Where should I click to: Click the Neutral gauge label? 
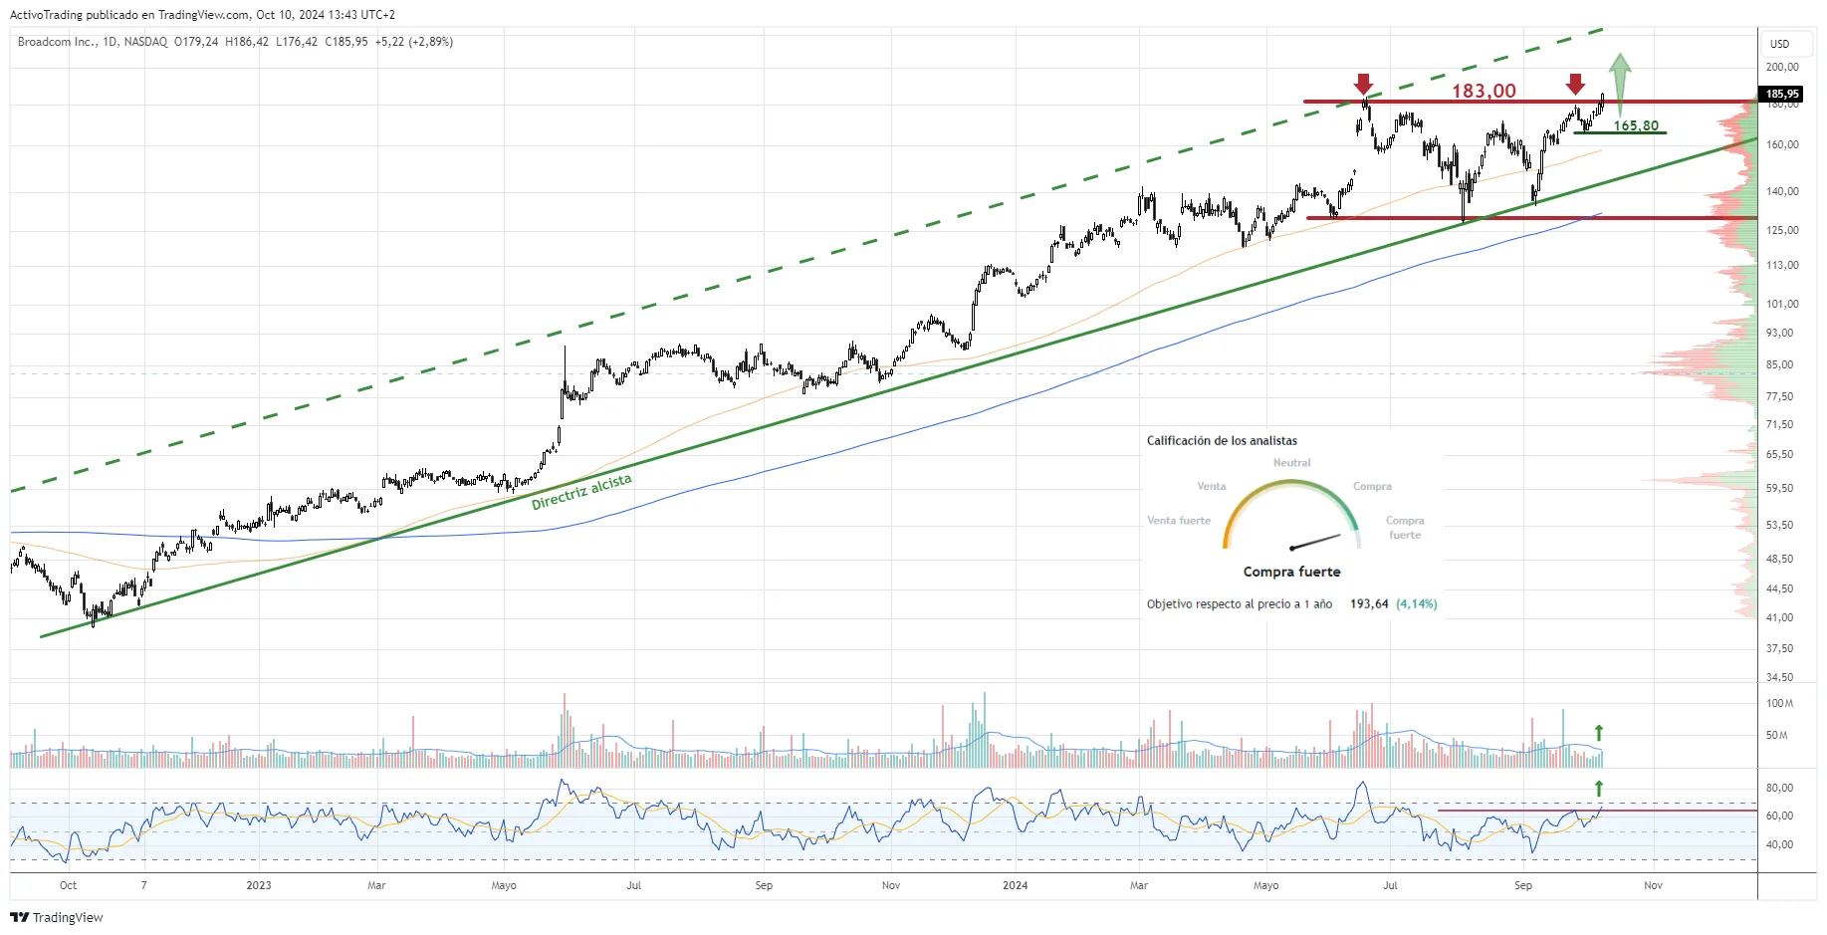point(1291,463)
